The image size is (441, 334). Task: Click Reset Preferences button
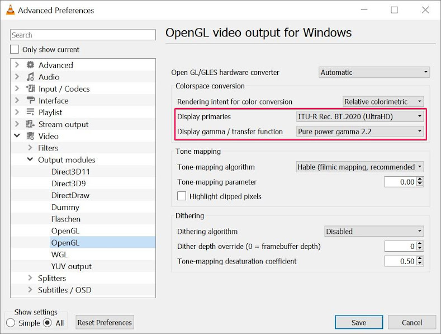coord(105,322)
